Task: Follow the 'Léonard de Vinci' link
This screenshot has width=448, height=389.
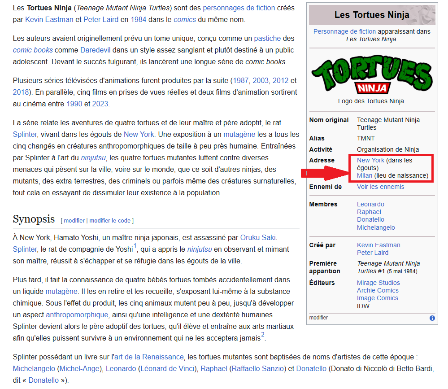Action: (167, 369)
